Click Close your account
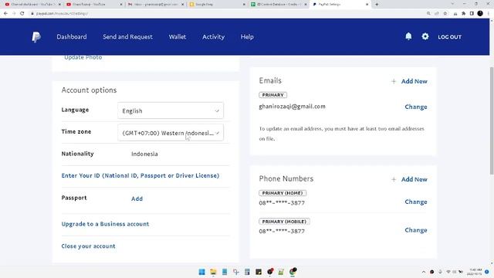Screen dimensions: 494x278 (88, 246)
